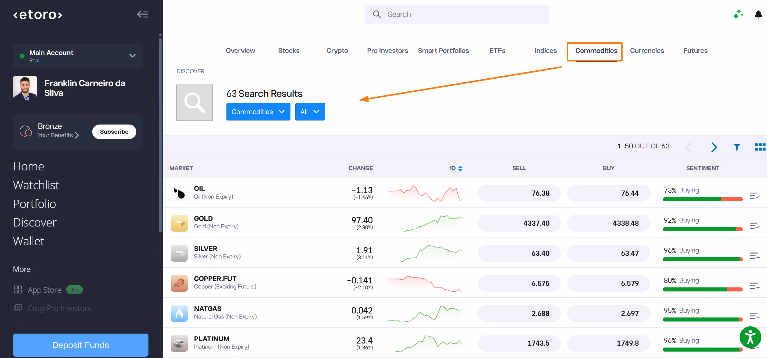Switch to the Indices tab
Image resolution: width=767 pixels, height=358 pixels.
coord(545,50)
